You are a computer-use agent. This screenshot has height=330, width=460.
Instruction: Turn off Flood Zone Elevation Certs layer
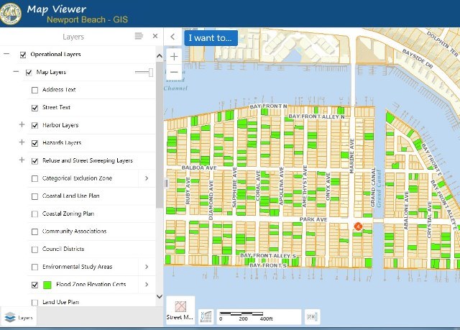click(x=35, y=285)
